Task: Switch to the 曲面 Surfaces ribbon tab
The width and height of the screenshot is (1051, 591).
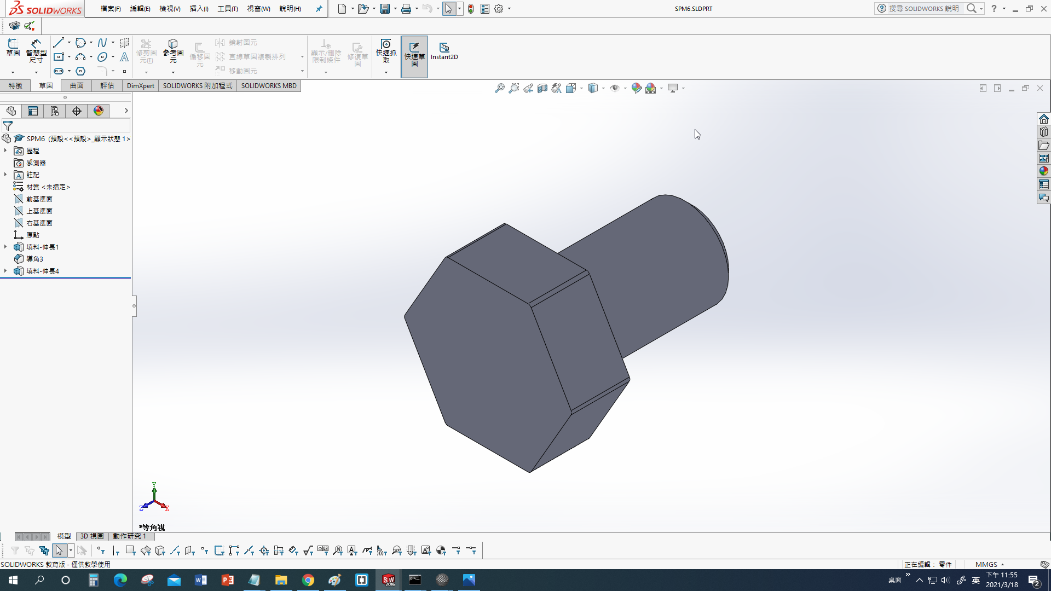Action: (77, 86)
